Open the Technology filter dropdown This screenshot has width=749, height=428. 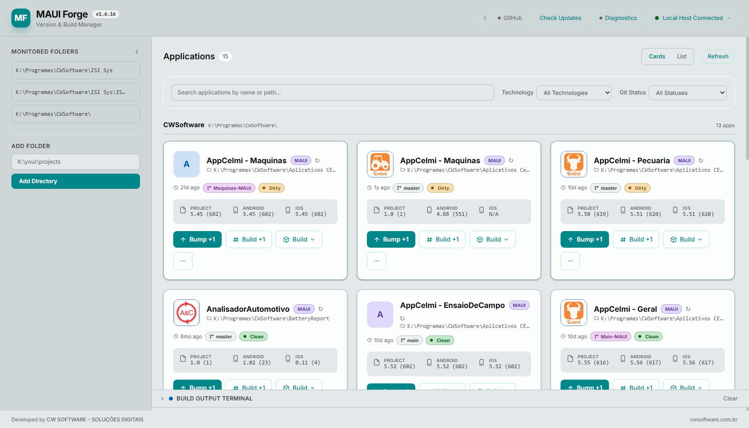574,93
